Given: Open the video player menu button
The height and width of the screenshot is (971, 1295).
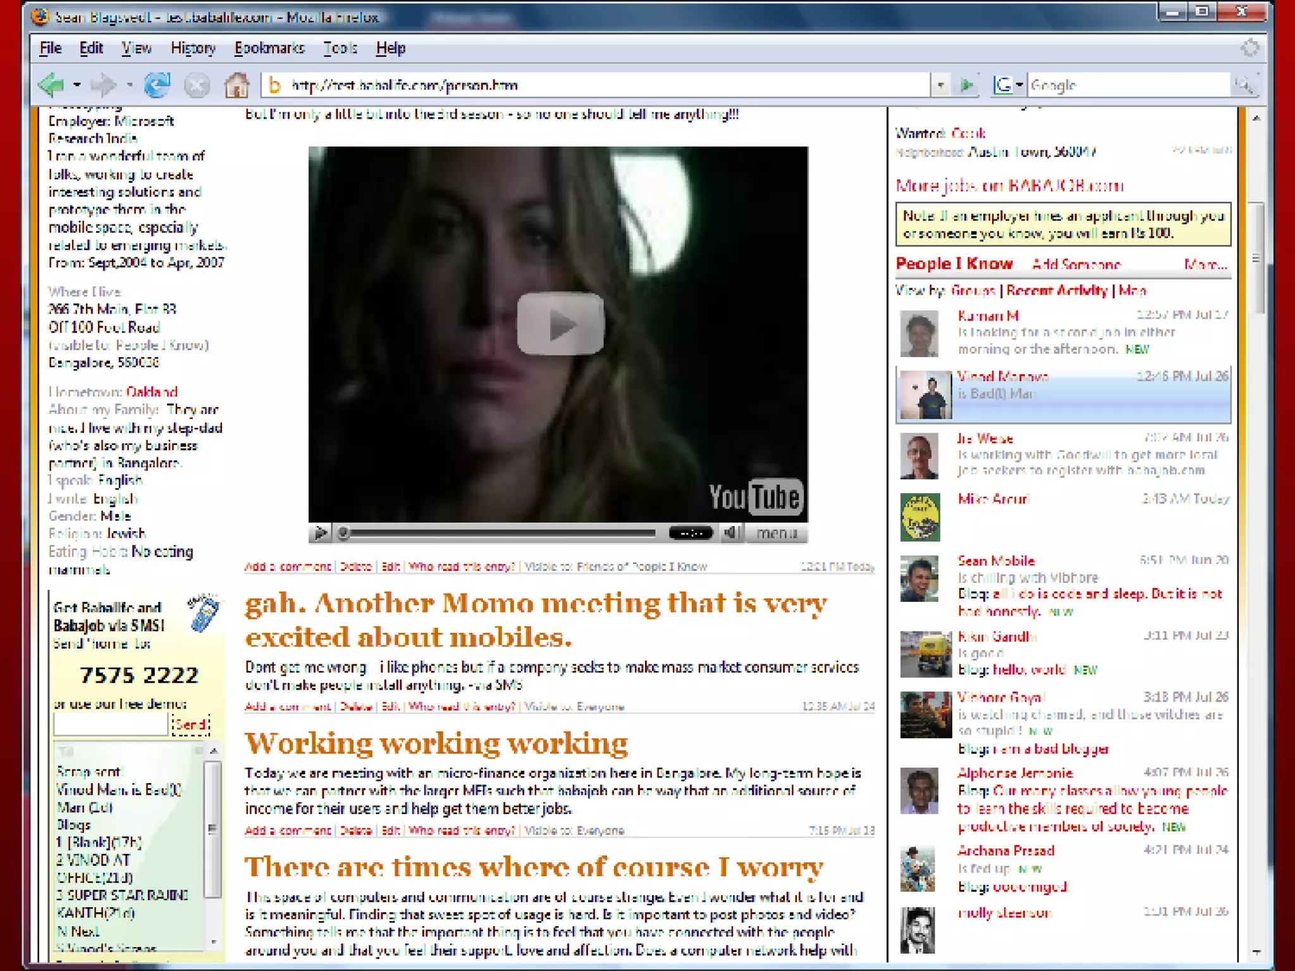Looking at the screenshot, I should click(776, 533).
